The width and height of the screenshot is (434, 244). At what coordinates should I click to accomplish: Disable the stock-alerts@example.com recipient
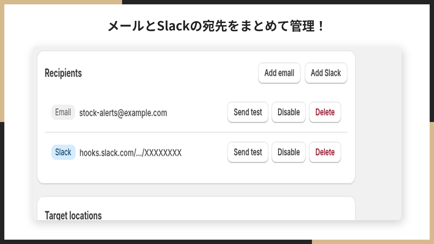click(x=289, y=112)
